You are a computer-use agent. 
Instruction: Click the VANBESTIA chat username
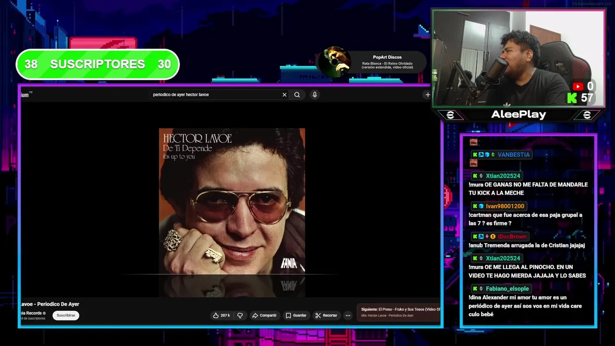tap(514, 155)
